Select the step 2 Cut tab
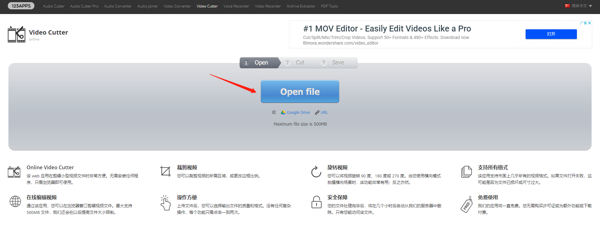600x245 pixels. click(297, 63)
